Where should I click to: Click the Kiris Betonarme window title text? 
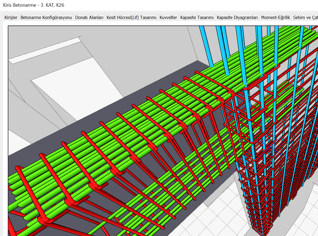click(x=33, y=5)
